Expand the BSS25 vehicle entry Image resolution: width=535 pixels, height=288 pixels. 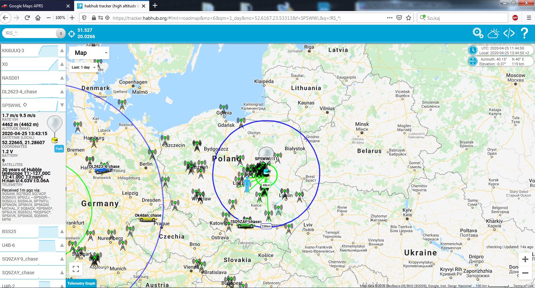click(x=62, y=231)
